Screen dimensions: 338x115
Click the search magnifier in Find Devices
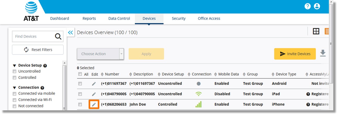pos(58,36)
